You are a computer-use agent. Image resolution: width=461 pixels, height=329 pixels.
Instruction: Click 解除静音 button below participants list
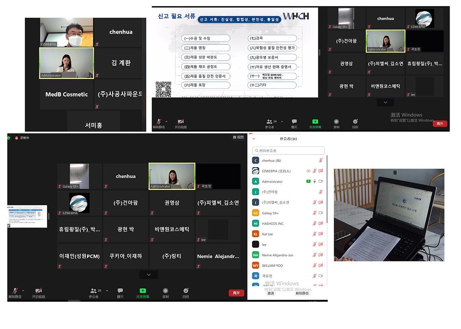tap(302, 294)
